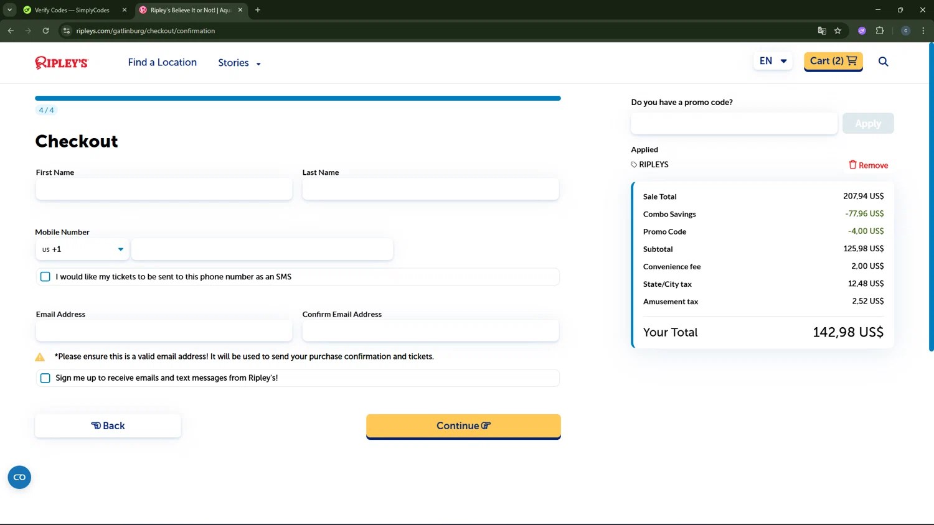Click the Confirm Email Address field

pos(430,331)
